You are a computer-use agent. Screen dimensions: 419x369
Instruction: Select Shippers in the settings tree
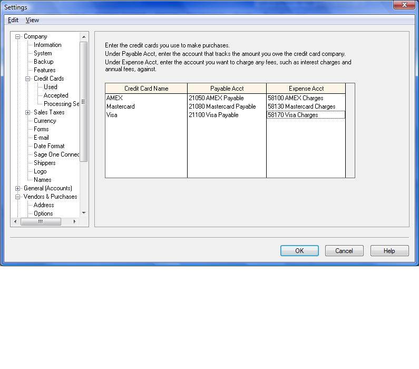tap(45, 163)
